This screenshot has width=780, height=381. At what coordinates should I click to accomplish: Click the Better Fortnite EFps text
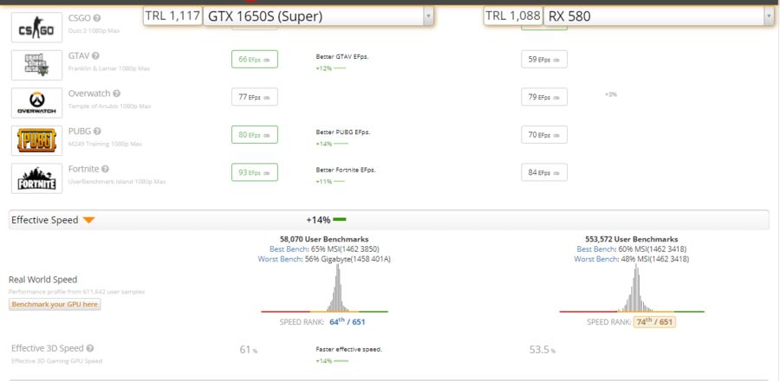tap(346, 170)
